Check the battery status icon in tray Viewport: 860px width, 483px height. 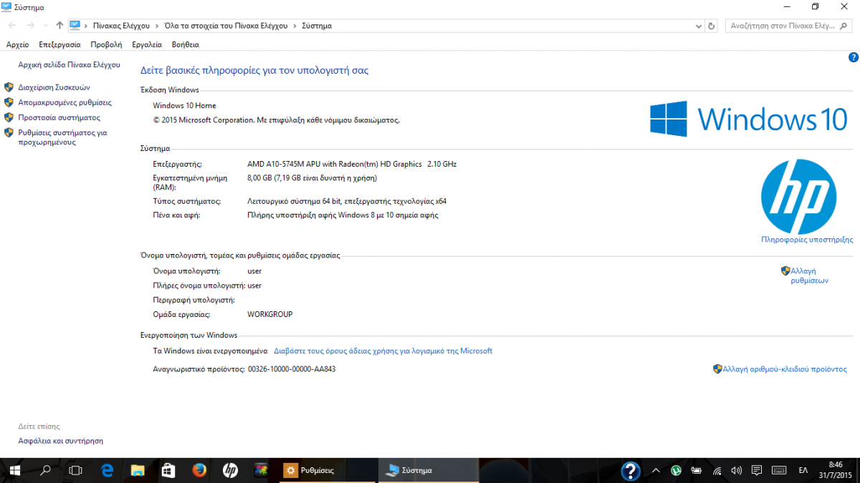pyautogui.click(x=696, y=470)
